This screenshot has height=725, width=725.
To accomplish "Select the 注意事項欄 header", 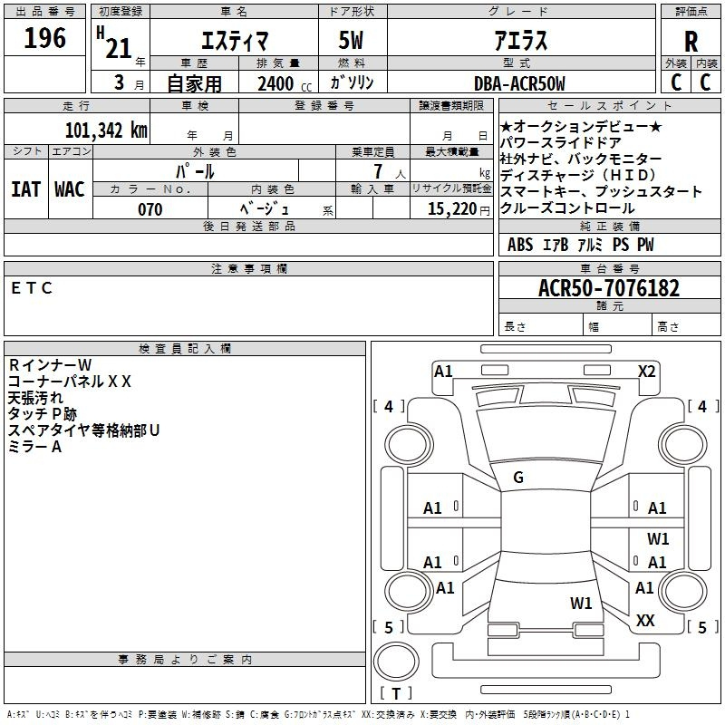I will pyautogui.click(x=248, y=268).
